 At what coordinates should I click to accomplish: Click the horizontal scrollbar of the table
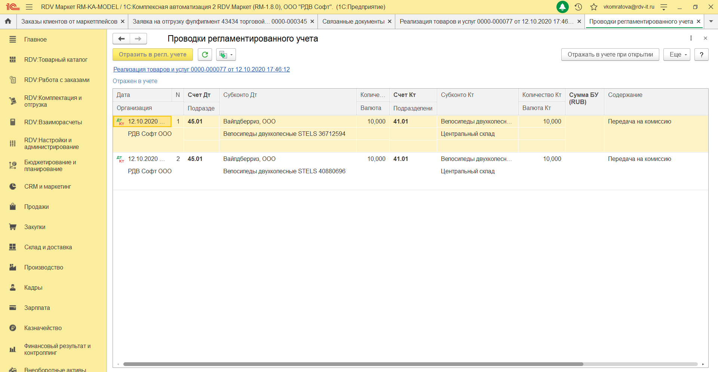[x=353, y=364]
